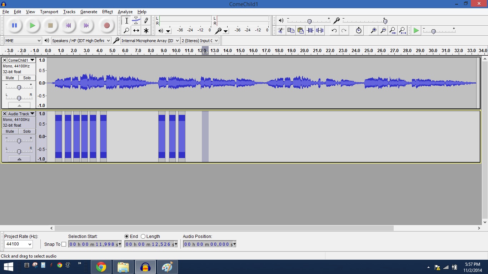Click the Zoom In magnifier button
The width and height of the screenshot is (488, 274).
coord(373,31)
